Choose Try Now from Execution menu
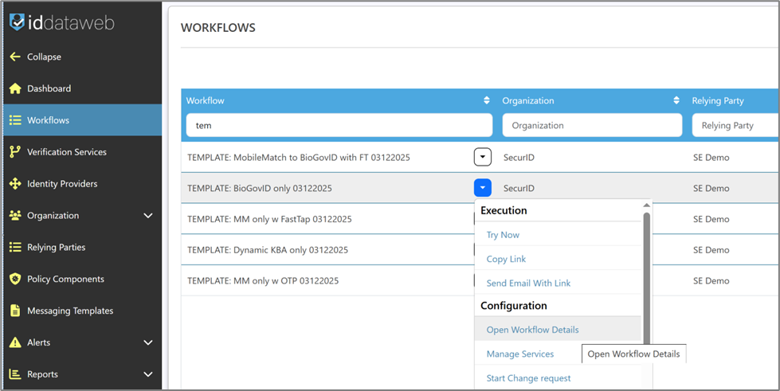The width and height of the screenshot is (780, 391). click(x=503, y=235)
